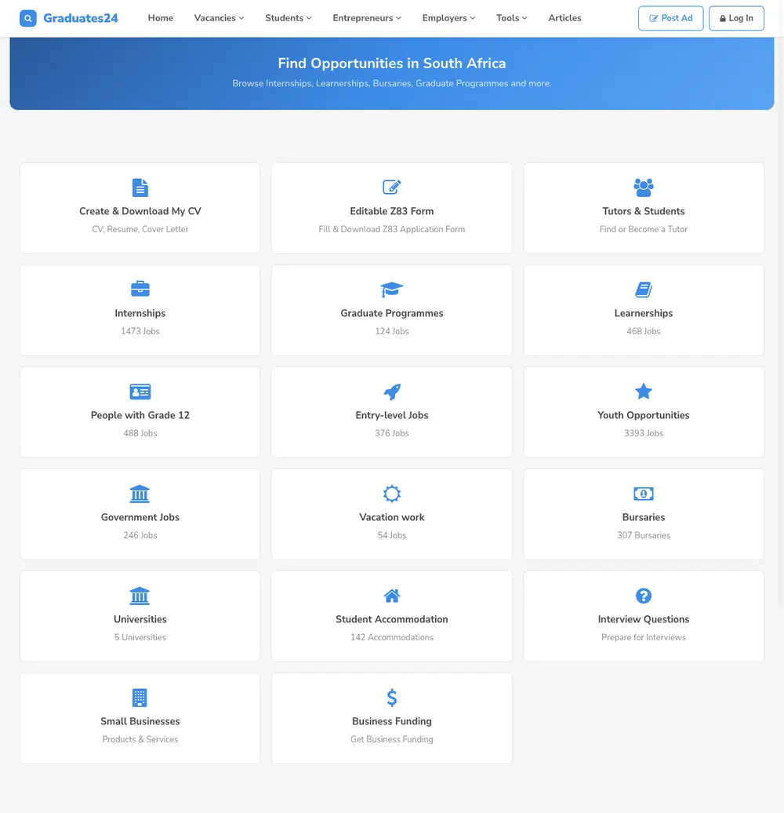Screen dimensions: 784x813
Task: Open the Bursaries title link
Action: coord(643,517)
